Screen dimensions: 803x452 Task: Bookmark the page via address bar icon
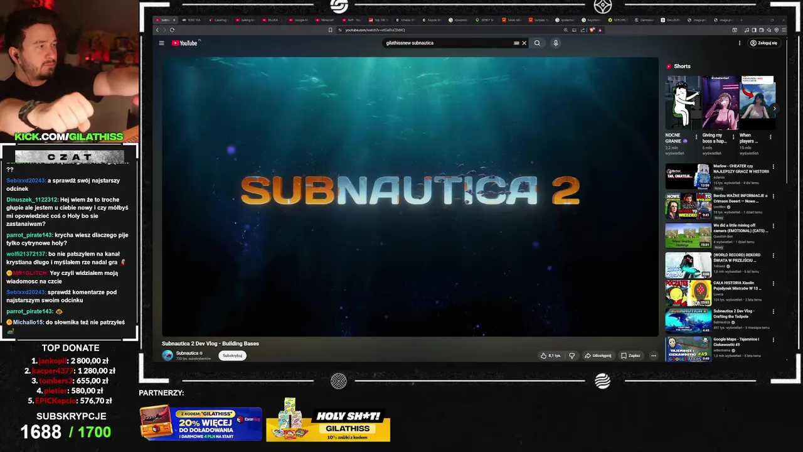point(331,30)
